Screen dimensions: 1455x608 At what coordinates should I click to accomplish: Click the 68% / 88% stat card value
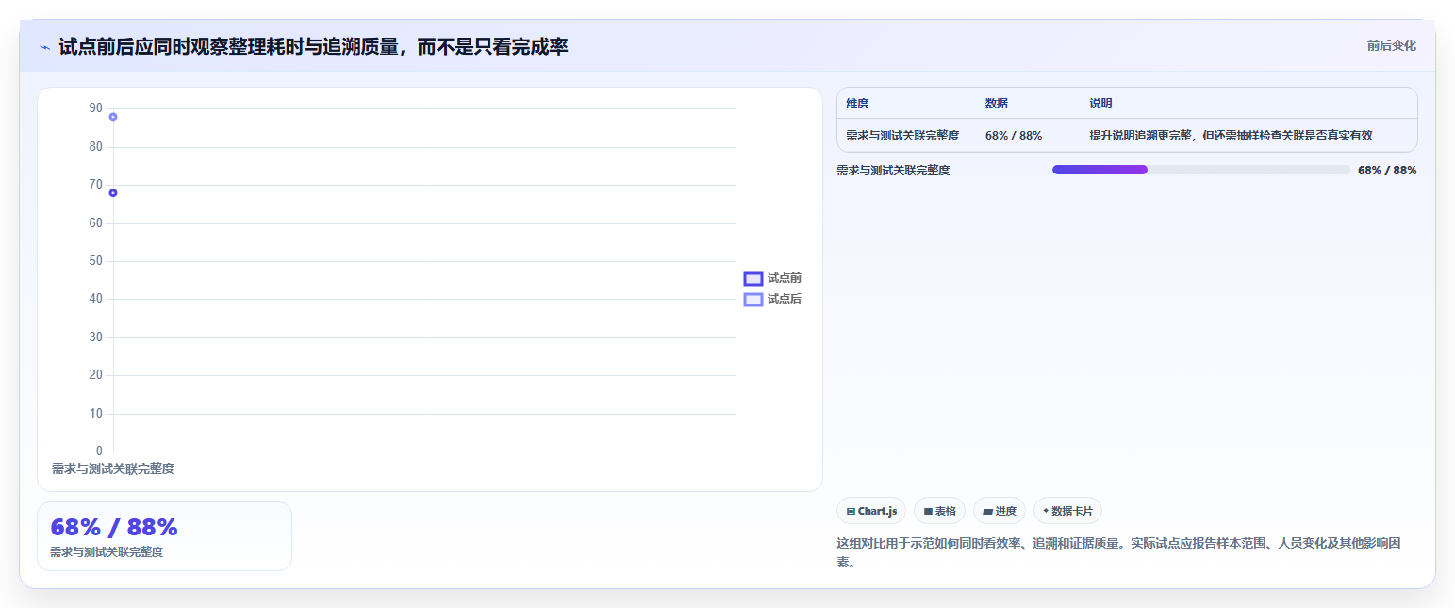(114, 527)
